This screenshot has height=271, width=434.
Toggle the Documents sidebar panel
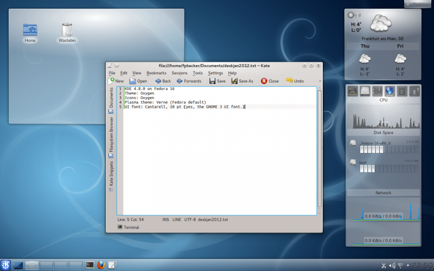point(111,100)
